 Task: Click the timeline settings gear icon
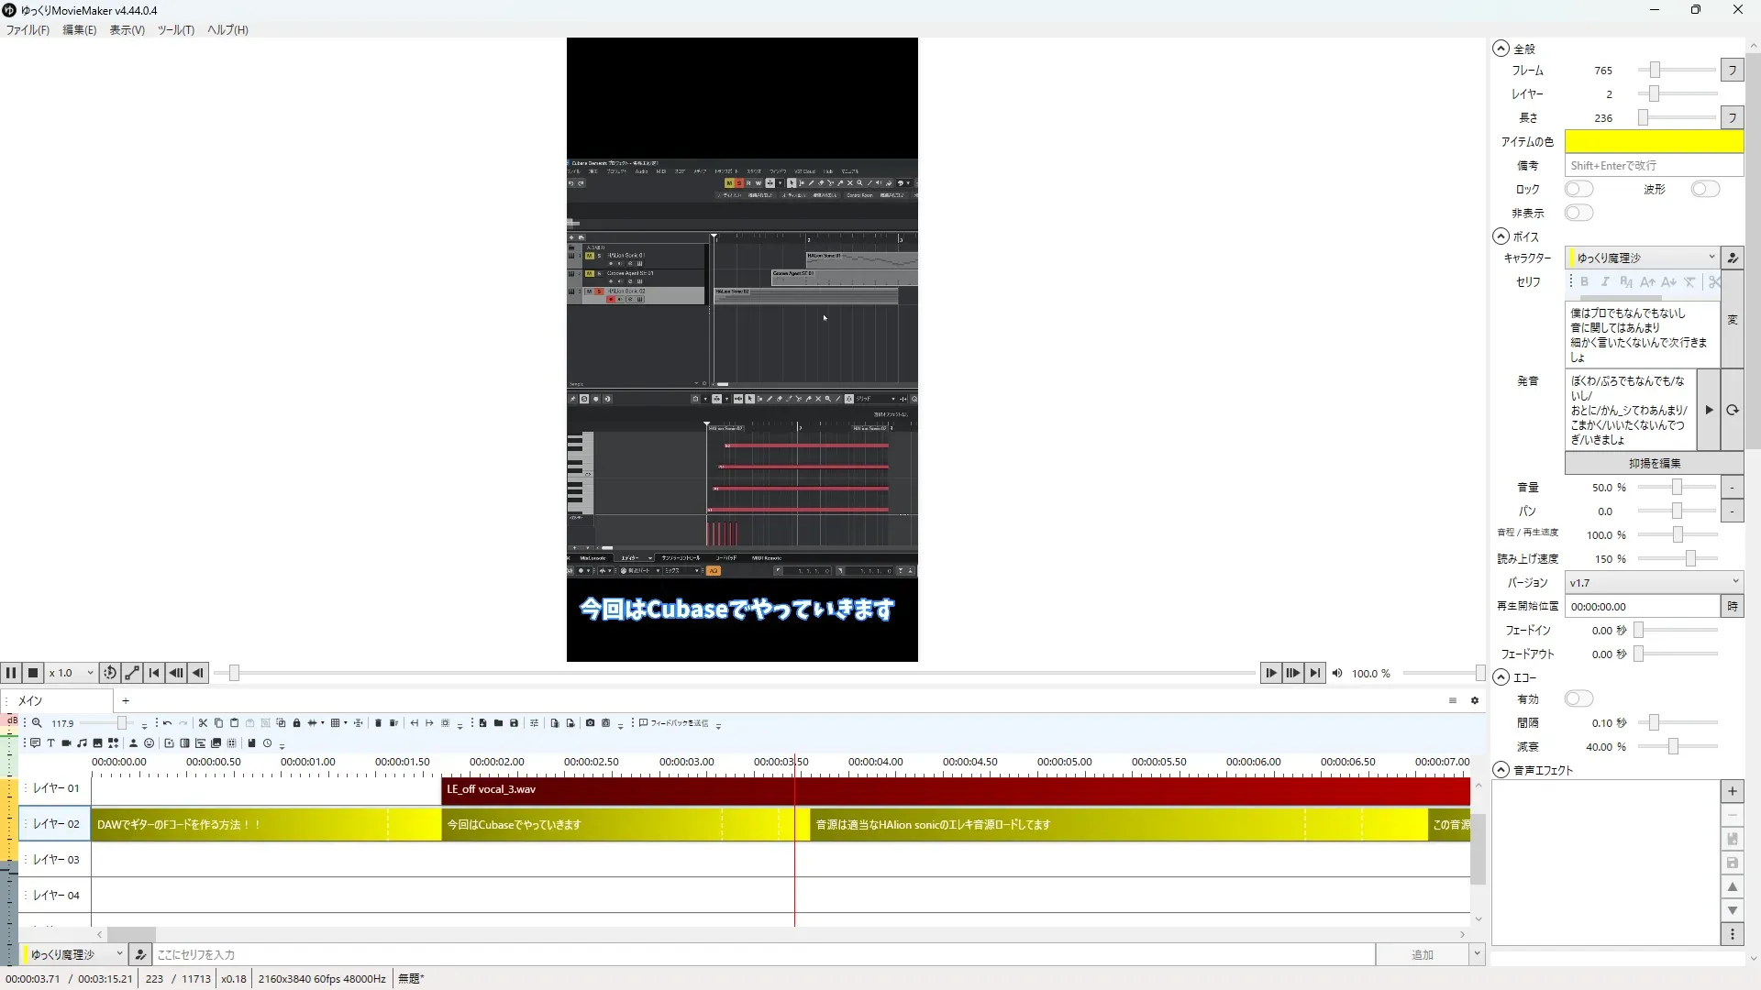pos(1475,700)
